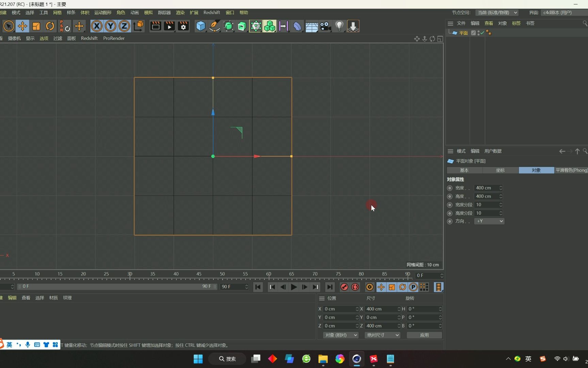
Task: Select the Rotate tool
Action: [50, 26]
